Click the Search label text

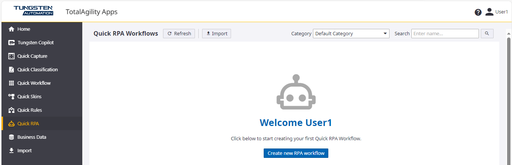[402, 34]
